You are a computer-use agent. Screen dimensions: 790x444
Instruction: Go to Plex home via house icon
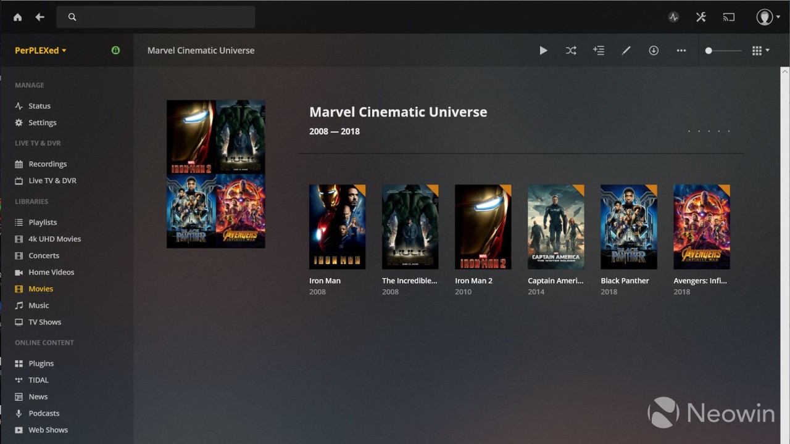(17, 17)
